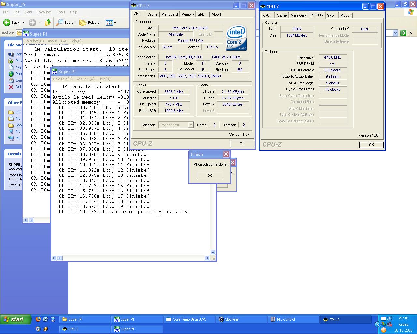Click the Intel Core 2 Duo logo

coord(236,38)
